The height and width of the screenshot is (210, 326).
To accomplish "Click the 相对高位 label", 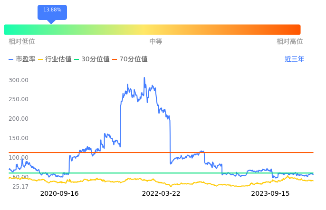I will point(290,41).
